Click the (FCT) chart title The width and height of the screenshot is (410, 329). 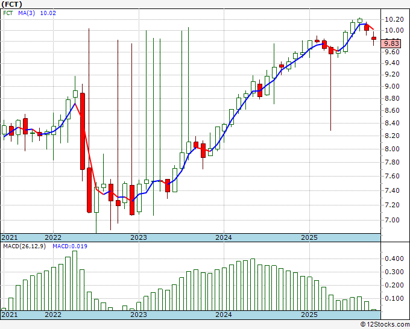12,4
